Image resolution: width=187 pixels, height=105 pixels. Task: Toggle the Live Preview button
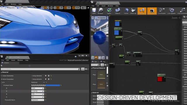pyautogui.click(x=152, y=11)
